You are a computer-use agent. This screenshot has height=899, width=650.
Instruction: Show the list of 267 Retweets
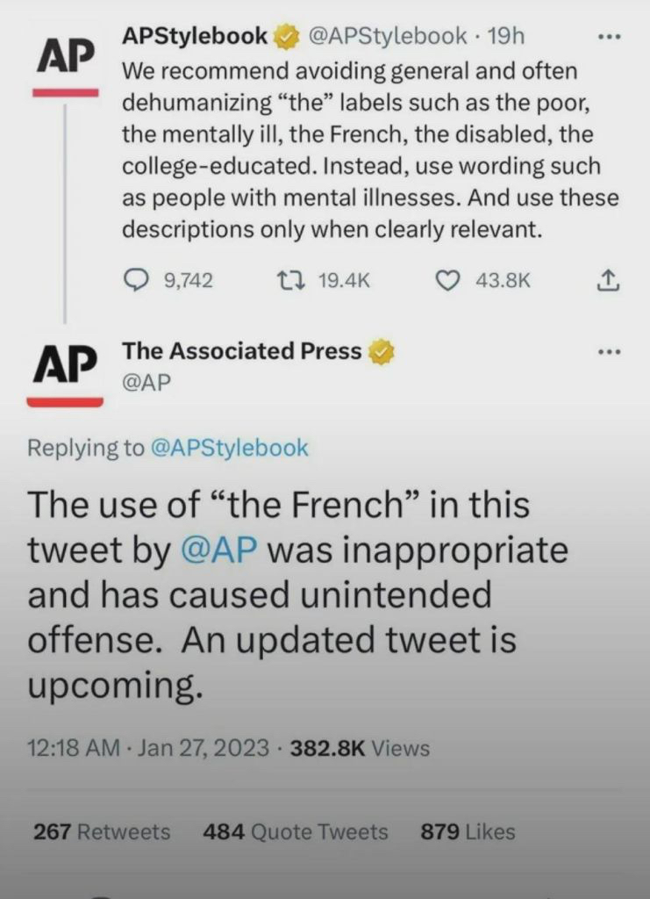[x=102, y=831]
